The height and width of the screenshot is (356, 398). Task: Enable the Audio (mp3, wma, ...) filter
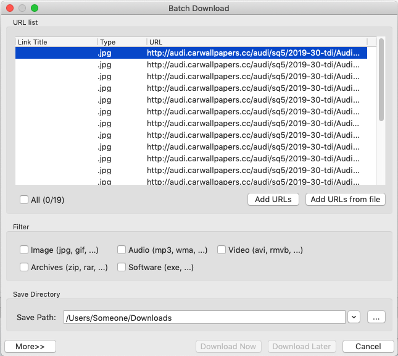tap(122, 250)
